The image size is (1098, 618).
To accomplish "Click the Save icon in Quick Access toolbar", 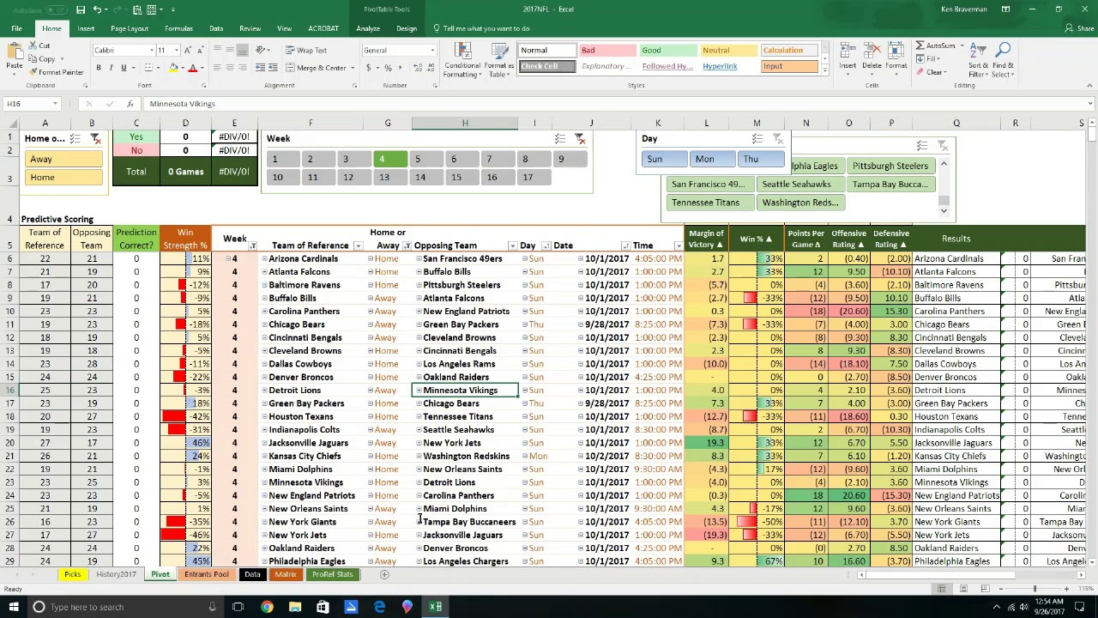I will click(81, 9).
